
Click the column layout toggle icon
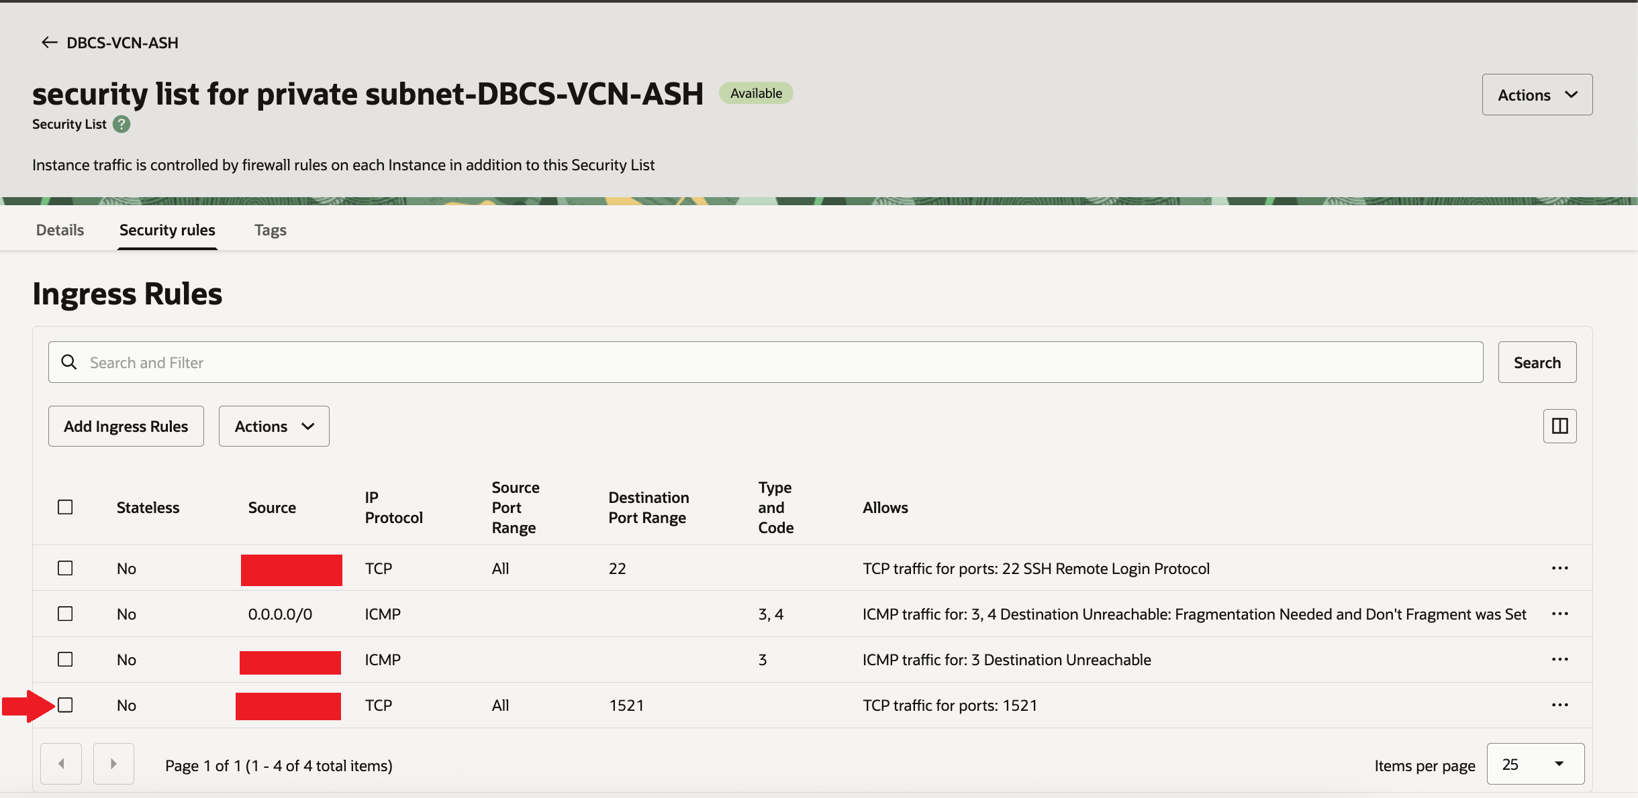1559,426
